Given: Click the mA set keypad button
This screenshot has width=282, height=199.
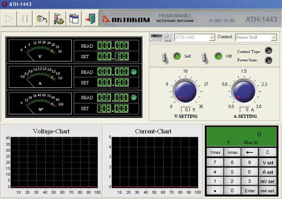Looking at the screenshot, I should click(267, 191).
